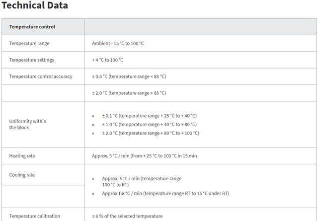The image size is (318, 221).
Task: Select the cooling bullet for 100 °C to RT
Action: point(142,181)
